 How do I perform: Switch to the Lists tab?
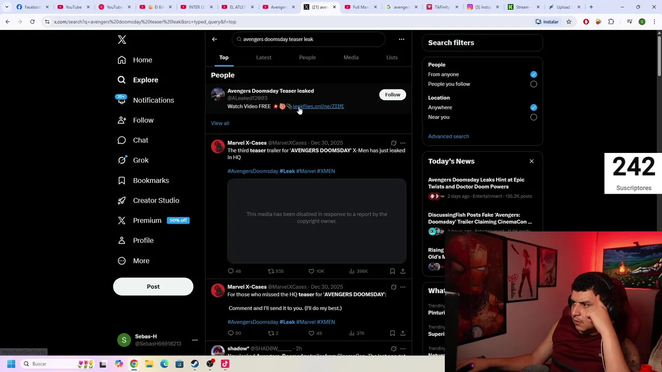pos(392,57)
